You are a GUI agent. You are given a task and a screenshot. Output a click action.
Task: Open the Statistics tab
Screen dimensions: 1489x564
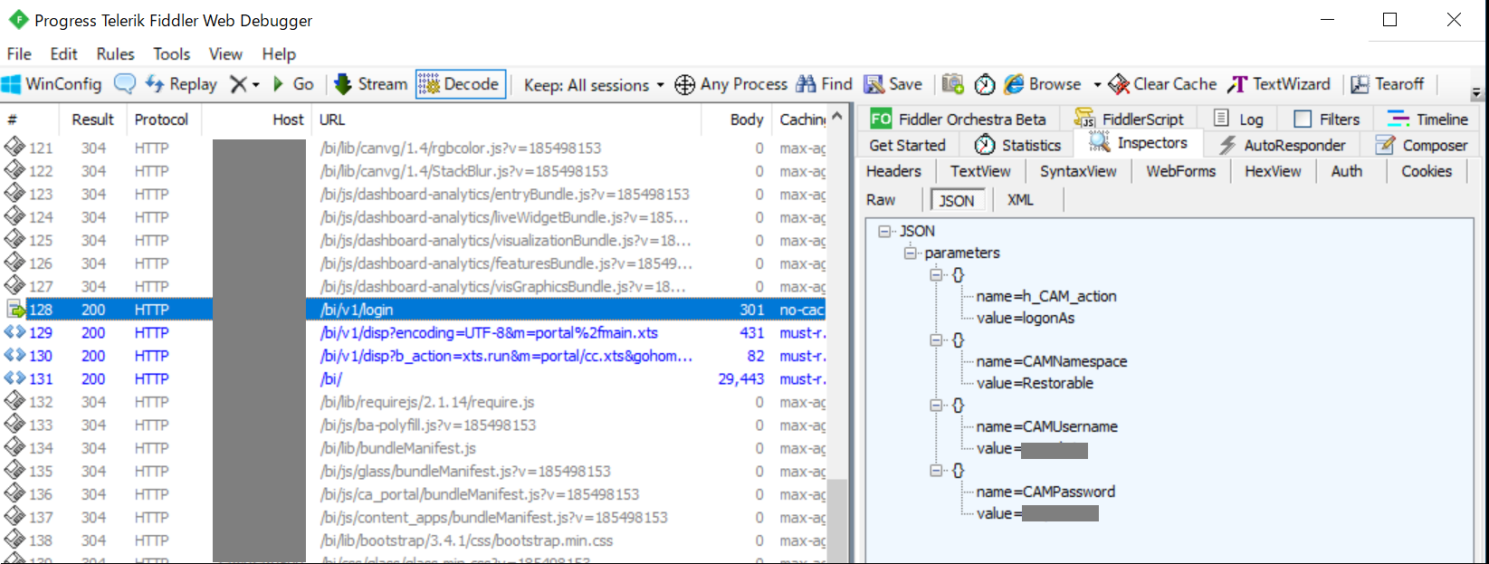point(1017,145)
